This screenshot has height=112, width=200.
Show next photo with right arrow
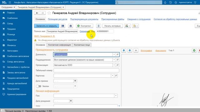point(130,50)
